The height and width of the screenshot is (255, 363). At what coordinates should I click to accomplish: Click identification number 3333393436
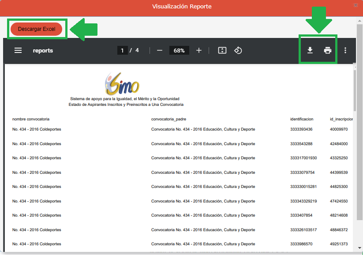(301, 129)
